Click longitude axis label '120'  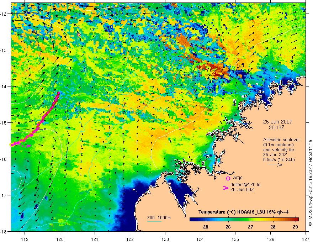(60, 239)
